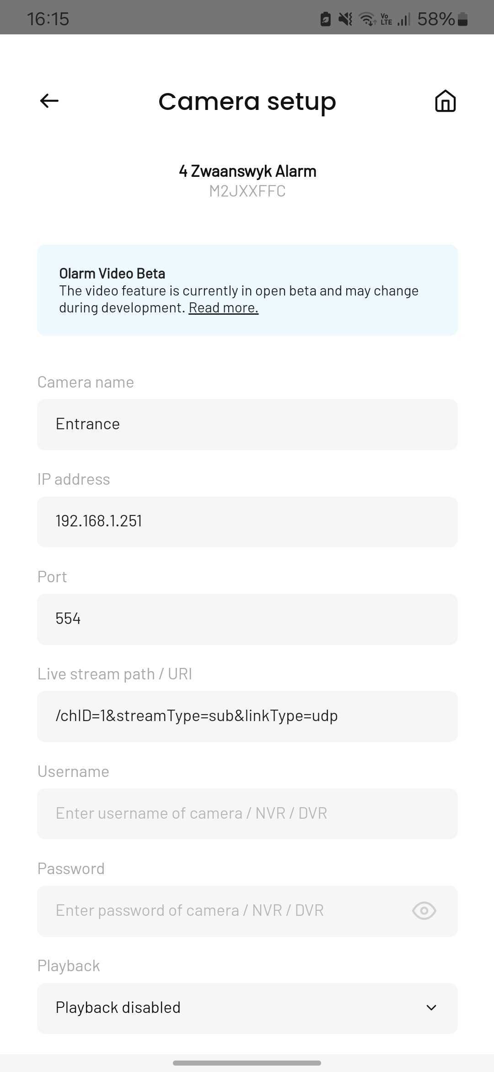
Task: Tap the Username input field
Action: (247, 814)
